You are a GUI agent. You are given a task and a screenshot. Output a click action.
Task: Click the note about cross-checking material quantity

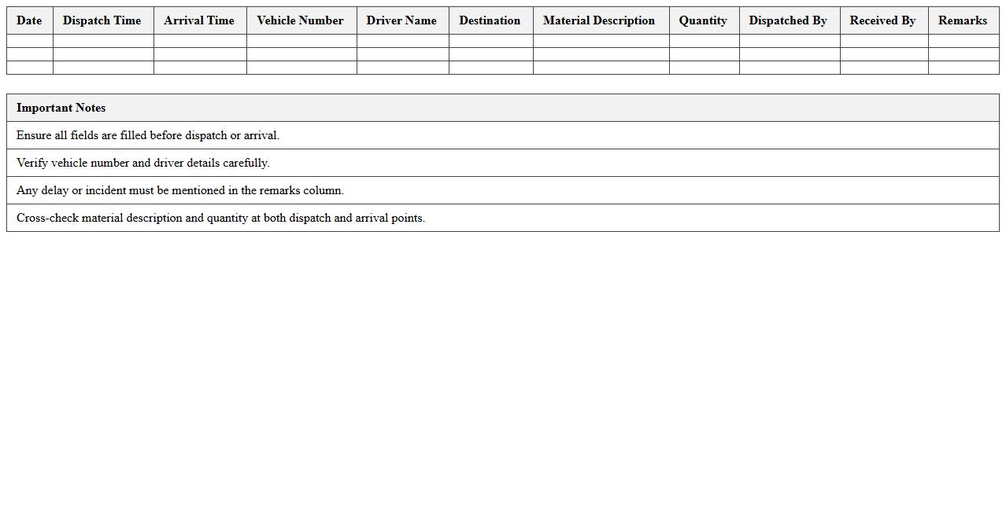point(502,218)
